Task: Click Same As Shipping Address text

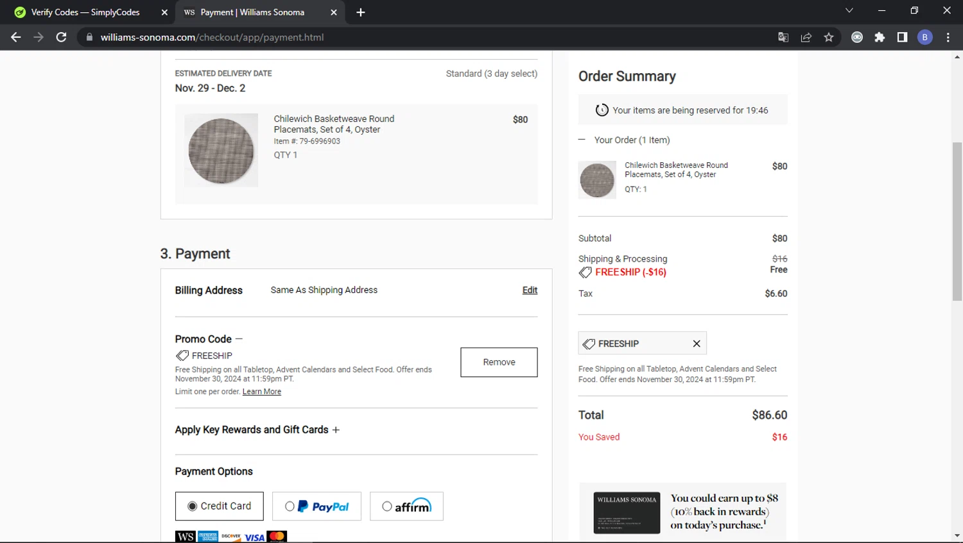Action: (324, 290)
